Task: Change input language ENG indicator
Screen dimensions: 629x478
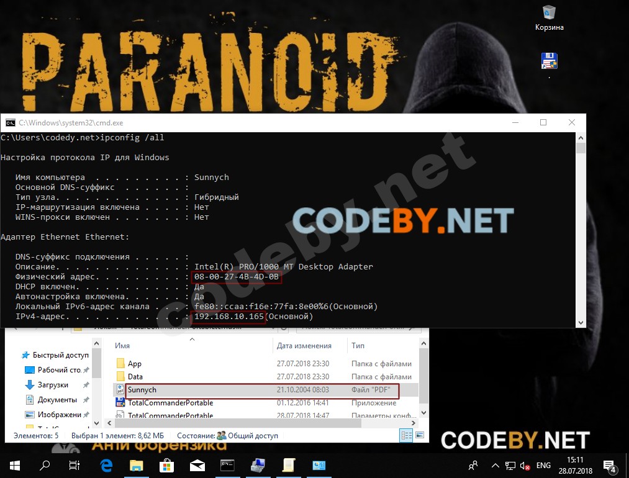Action: pyautogui.click(x=543, y=466)
